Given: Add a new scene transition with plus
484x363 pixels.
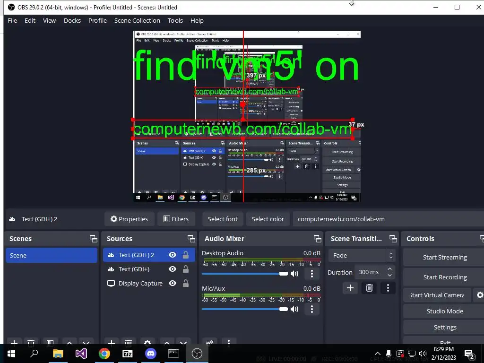Looking at the screenshot, I should point(350,288).
